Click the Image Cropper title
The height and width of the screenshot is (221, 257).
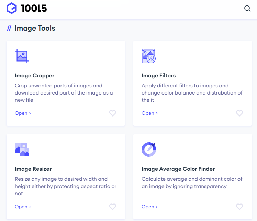coord(34,76)
